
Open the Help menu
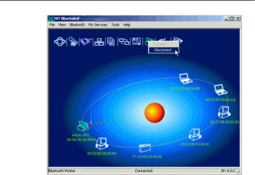coord(127,25)
